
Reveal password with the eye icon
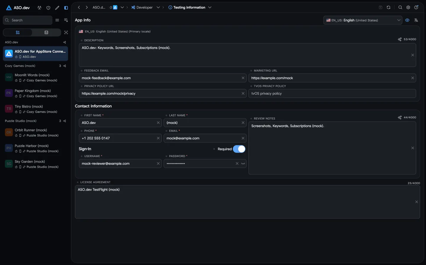pos(243,163)
